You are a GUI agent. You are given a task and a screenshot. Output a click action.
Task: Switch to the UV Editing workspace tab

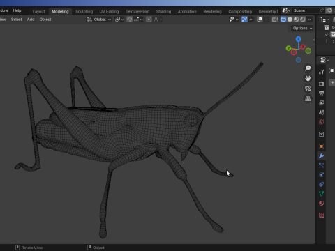pyautogui.click(x=109, y=11)
